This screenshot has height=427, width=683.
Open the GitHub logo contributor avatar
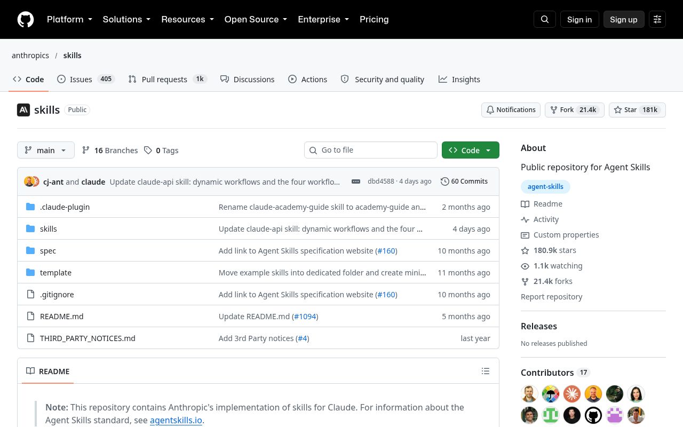pyautogui.click(x=593, y=415)
